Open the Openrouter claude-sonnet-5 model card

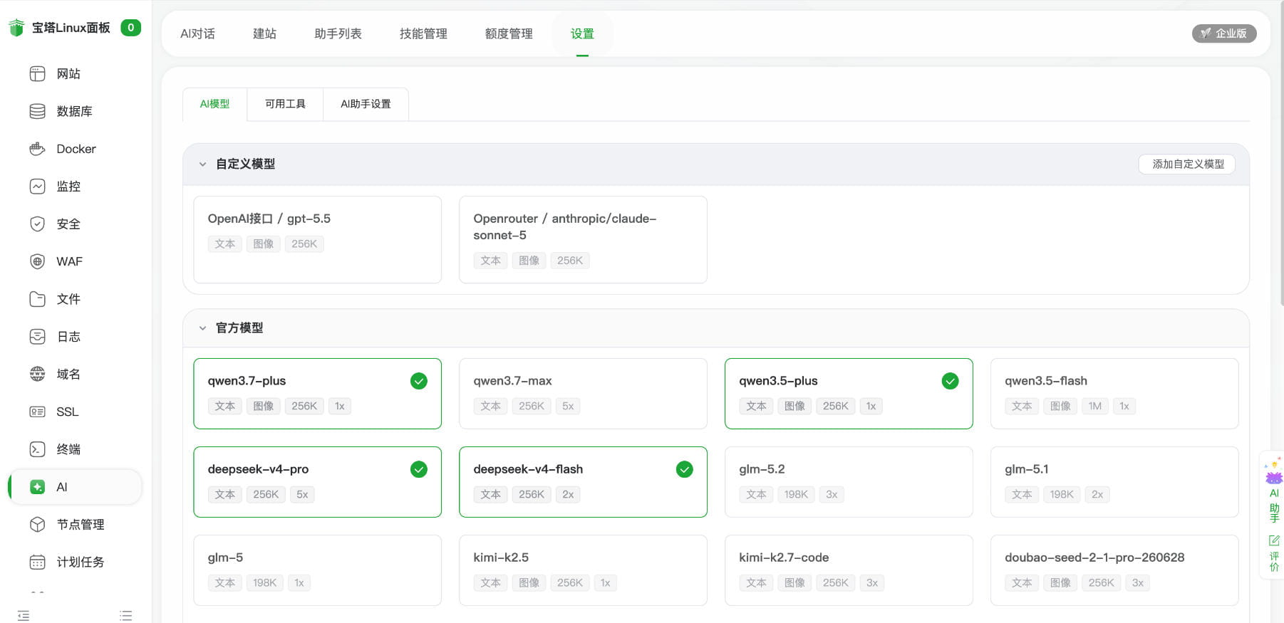[x=583, y=240]
